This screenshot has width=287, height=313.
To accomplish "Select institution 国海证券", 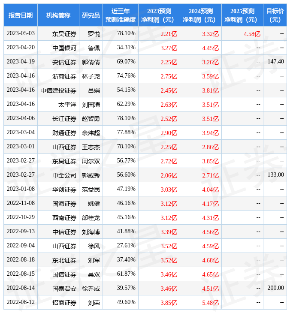I will pyautogui.click(x=64, y=204).
